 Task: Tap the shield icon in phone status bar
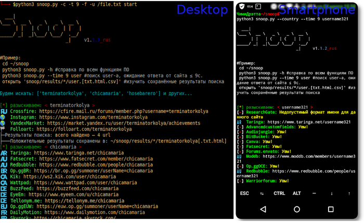[x=243, y=5]
